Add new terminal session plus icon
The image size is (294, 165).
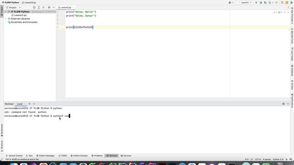[29, 104]
